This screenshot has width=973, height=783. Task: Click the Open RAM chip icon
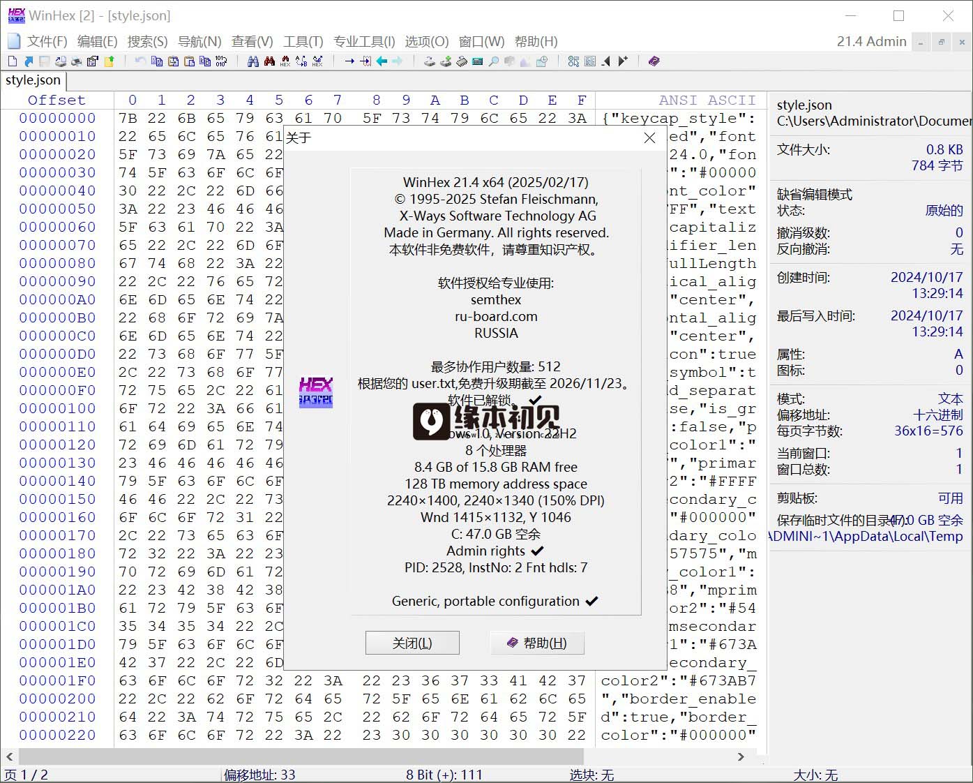pyautogui.click(x=461, y=61)
